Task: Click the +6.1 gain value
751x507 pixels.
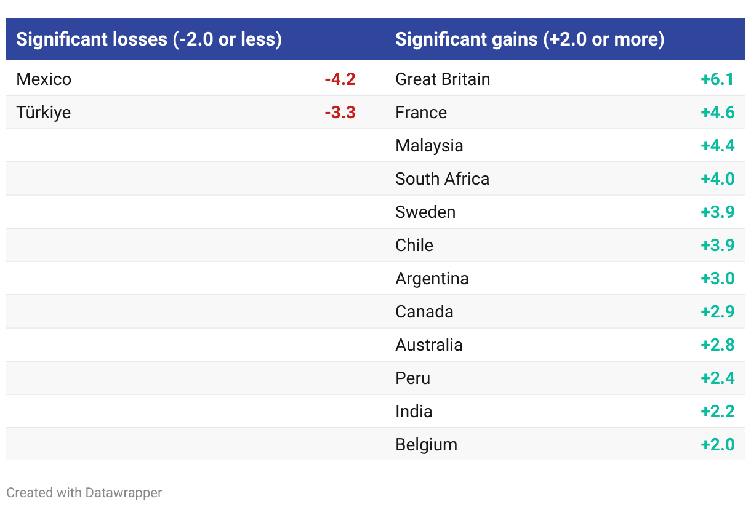Action: 718,79
